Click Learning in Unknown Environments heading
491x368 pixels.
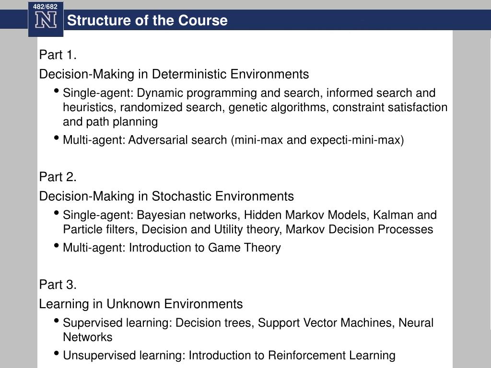(x=141, y=304)
